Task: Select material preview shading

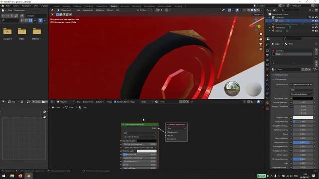Action: (x=255, y=10)
